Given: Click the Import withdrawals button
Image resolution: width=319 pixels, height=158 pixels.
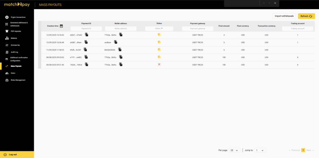Looking at the screenshot, I should (284, 16).
